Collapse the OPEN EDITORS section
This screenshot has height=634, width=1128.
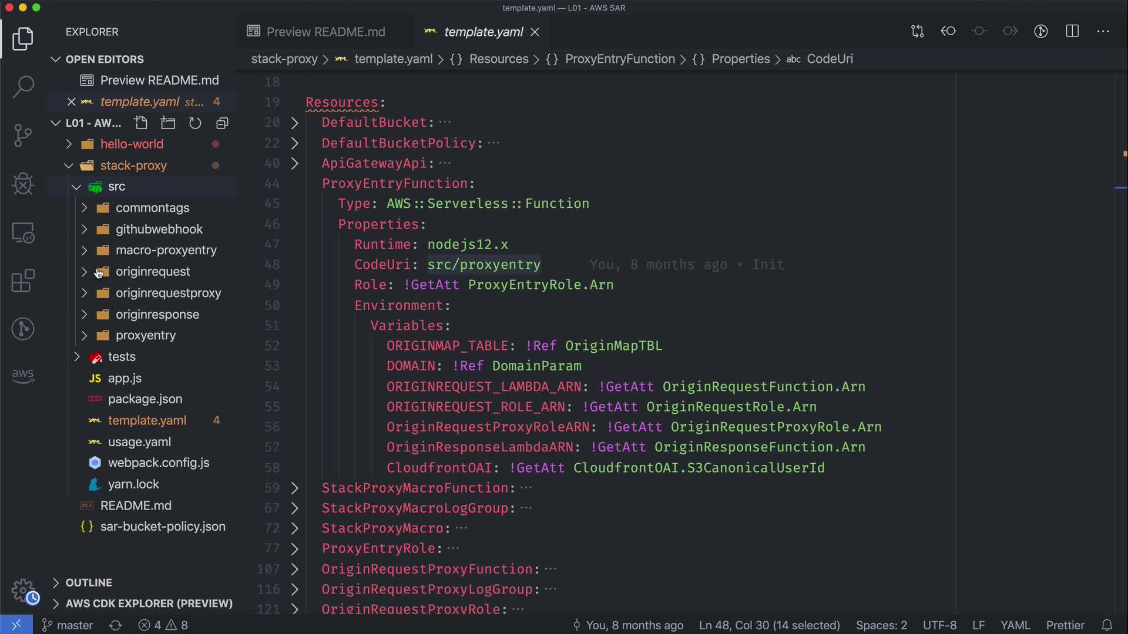click(x=104, y=59)
